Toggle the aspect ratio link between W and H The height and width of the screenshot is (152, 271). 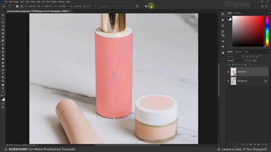[x=68, y=6]
